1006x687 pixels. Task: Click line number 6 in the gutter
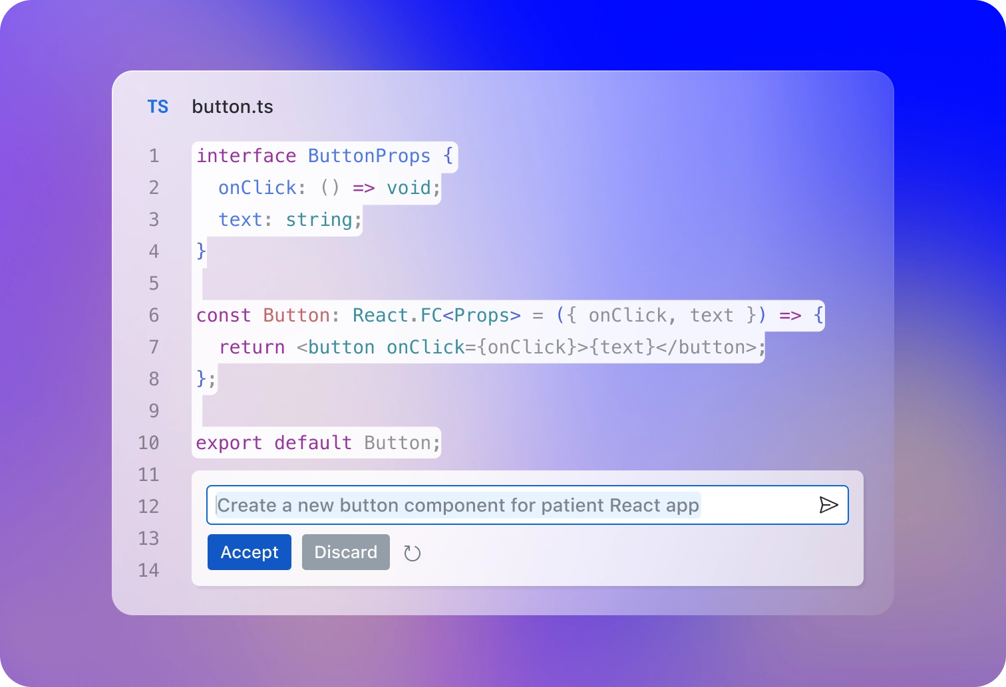(154, 316)
